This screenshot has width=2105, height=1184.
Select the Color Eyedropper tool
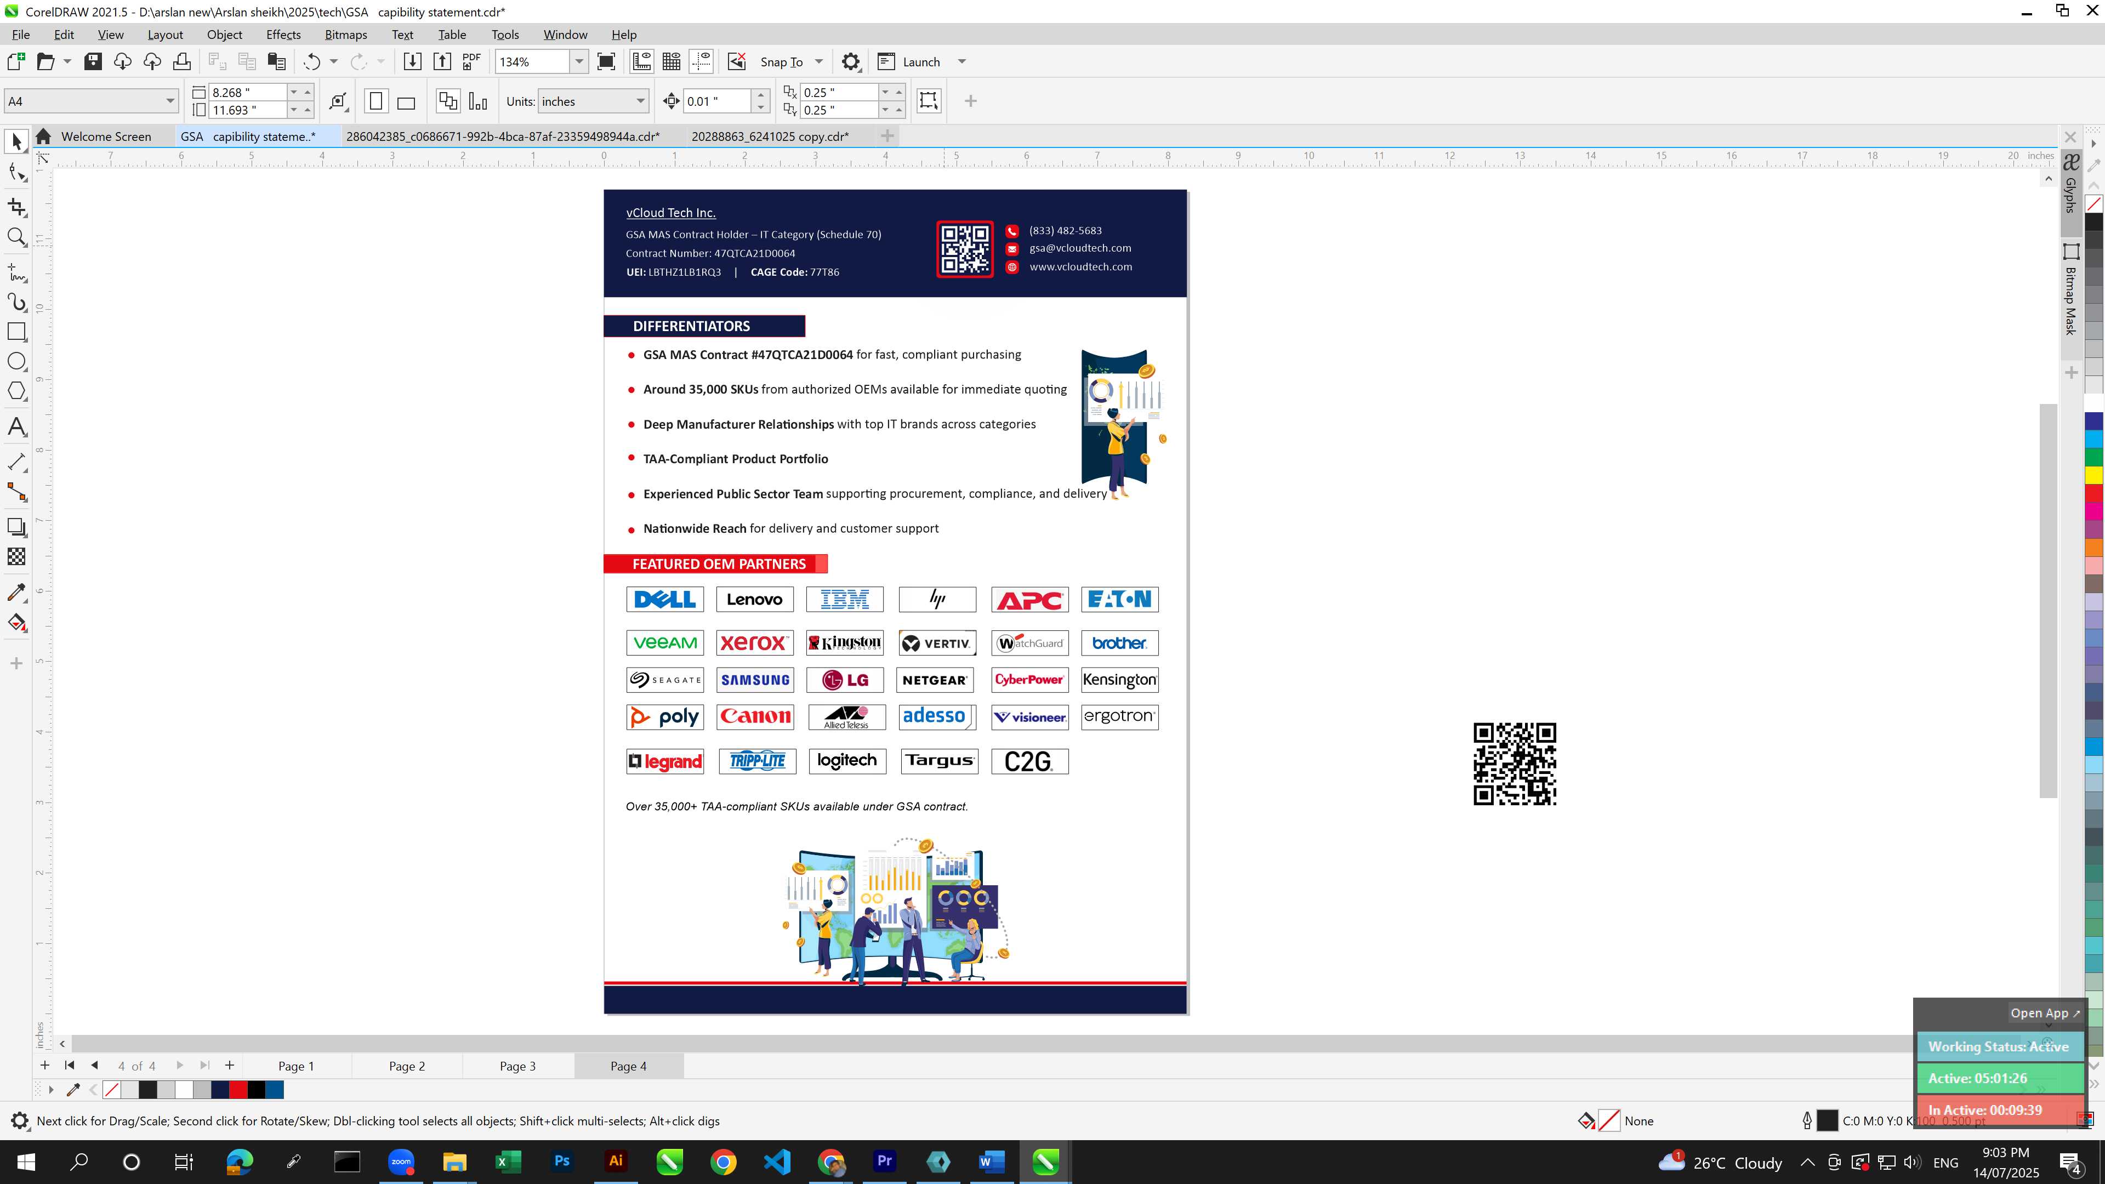(x=16, y=593)
